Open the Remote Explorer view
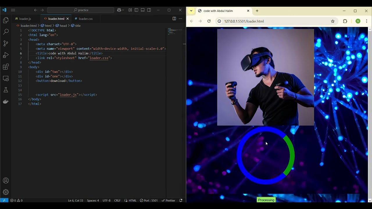 6,78
